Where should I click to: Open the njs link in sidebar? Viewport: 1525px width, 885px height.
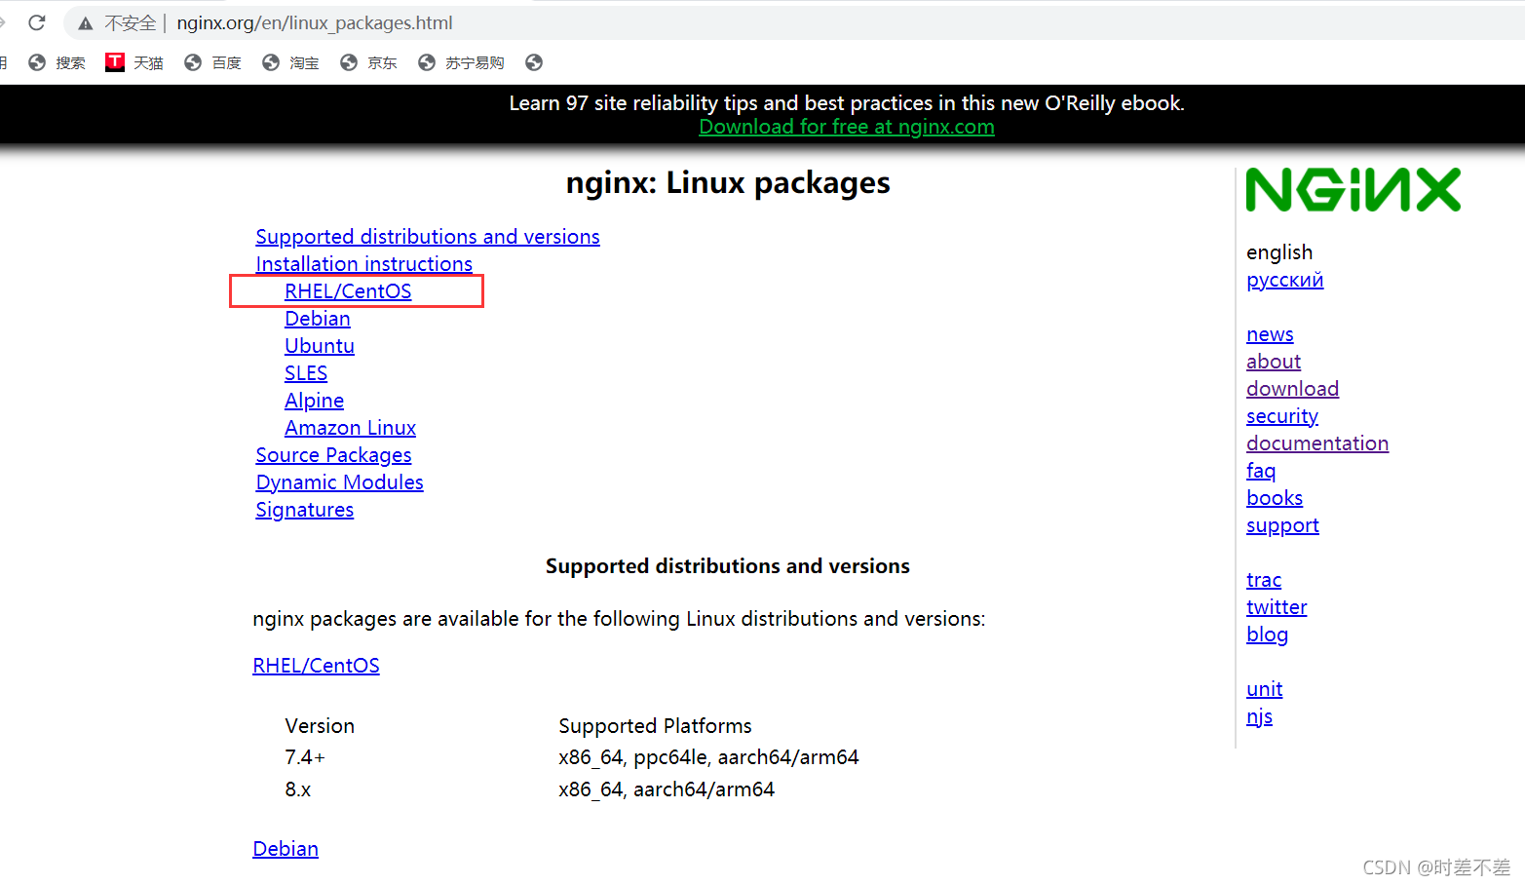coord(1259,716)
